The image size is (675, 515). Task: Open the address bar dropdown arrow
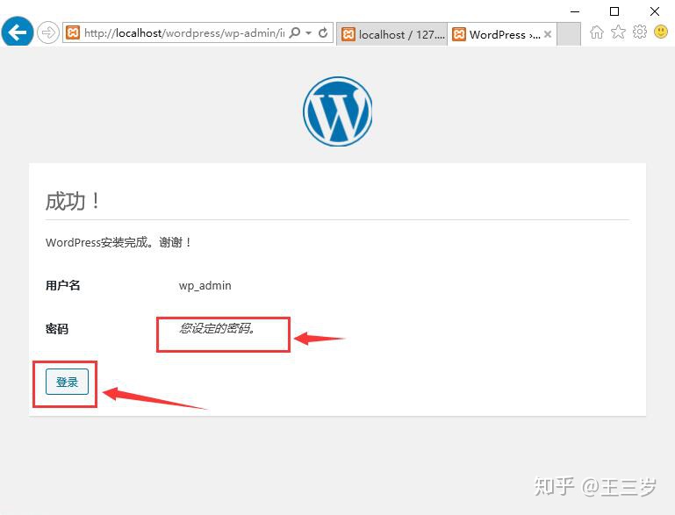[x=309, y=33]
